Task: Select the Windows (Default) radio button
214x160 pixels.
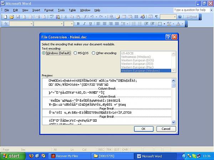Action: (44, 53)
